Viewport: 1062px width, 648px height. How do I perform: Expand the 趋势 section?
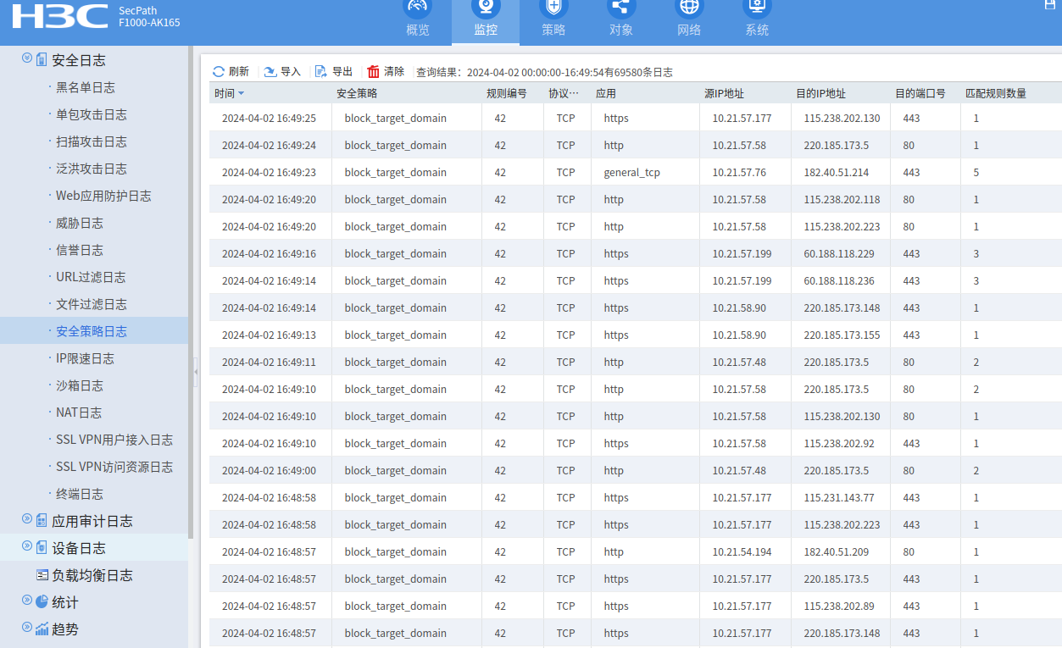point(27,628)
